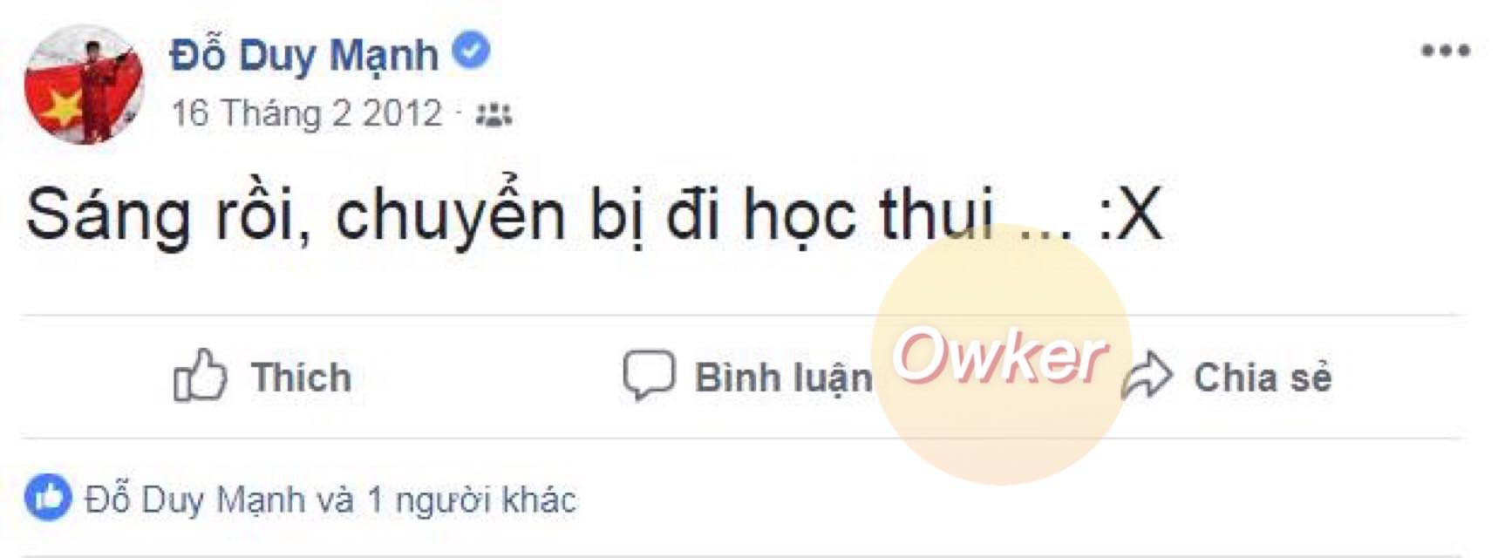Show the "1 người khác" likers list

click(x=472, y=500)
